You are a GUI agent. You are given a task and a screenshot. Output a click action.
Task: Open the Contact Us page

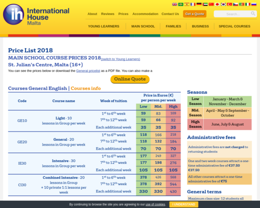pyautogui.click(x=170, y=14)
